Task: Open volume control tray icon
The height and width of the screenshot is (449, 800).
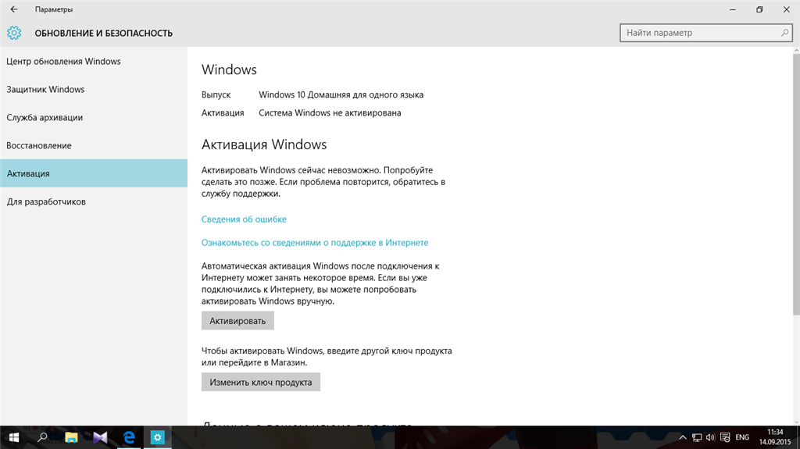Action: [710, 437]
